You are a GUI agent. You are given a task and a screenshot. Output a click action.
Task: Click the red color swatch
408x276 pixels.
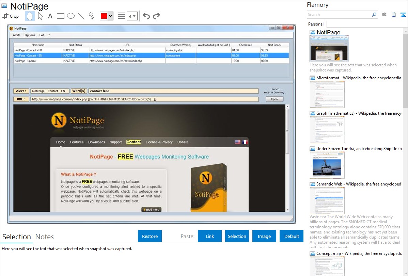pos(104,16)
